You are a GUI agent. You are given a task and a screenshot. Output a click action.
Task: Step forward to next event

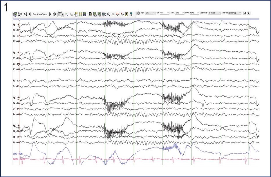tap(50, 14)
